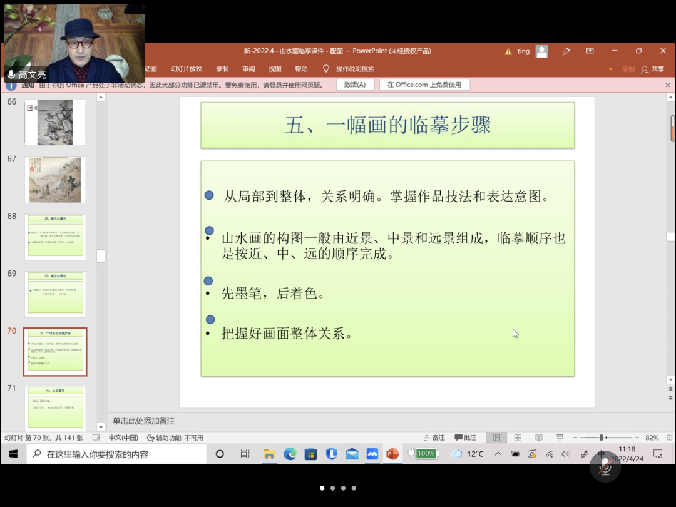Open the 审阅 ribbon tab
Viewport: 676px width, 507px height.
click(248, 69)
